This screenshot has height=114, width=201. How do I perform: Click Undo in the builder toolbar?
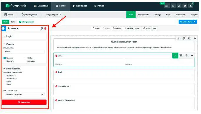click(96, 28)
